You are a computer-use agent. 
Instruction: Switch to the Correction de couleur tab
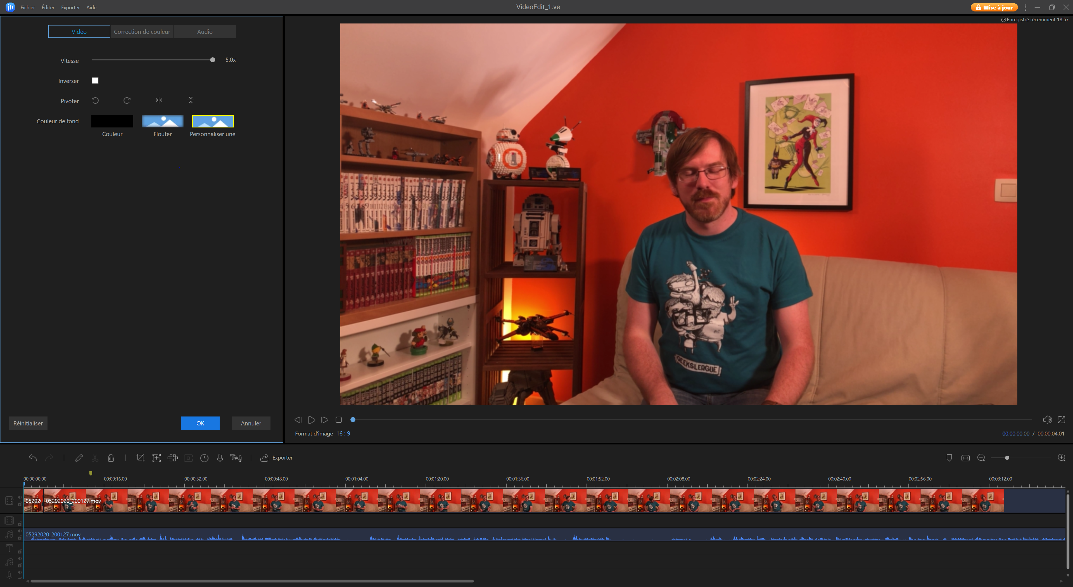(x=142, y=31)
